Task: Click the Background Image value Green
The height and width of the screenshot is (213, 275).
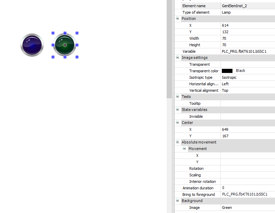Action: pos(248,208)
